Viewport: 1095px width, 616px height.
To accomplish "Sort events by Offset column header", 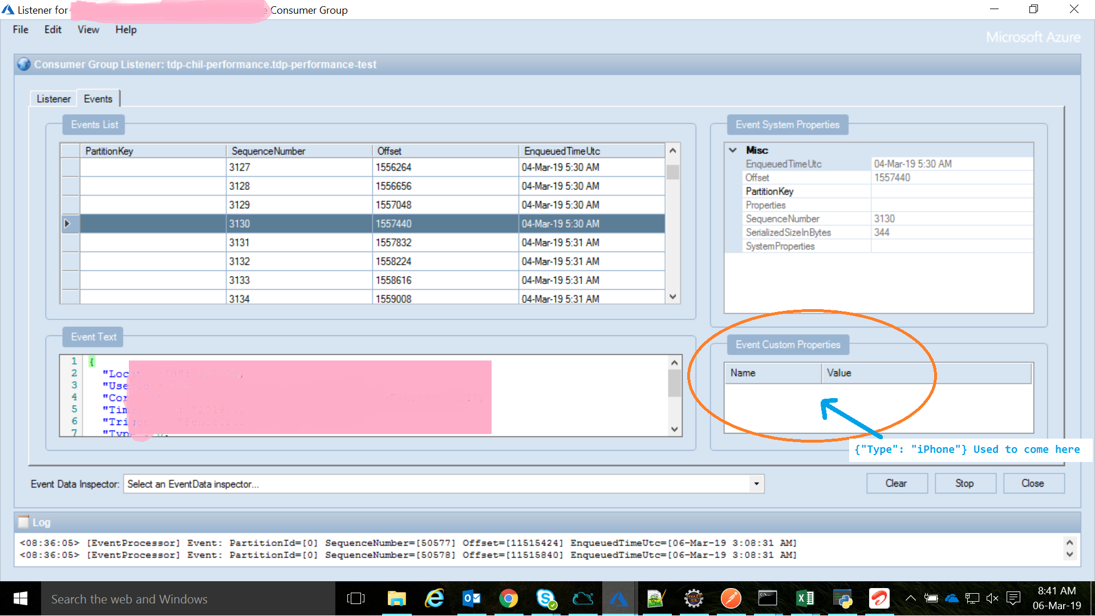I will (x=445, y=151).
